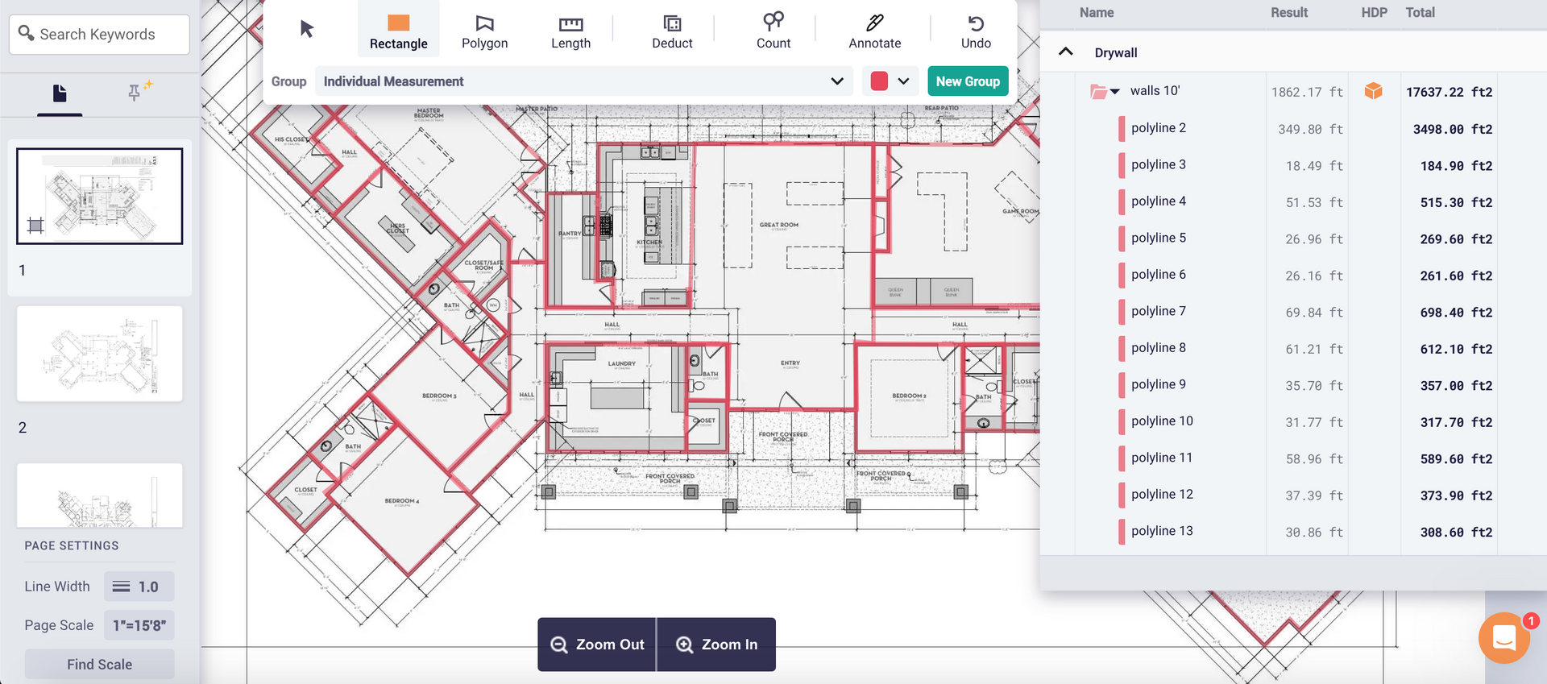Viewport: 1547px width, 684px height.
Task: Pick the Count tool
Action: [x=773, y=31]
